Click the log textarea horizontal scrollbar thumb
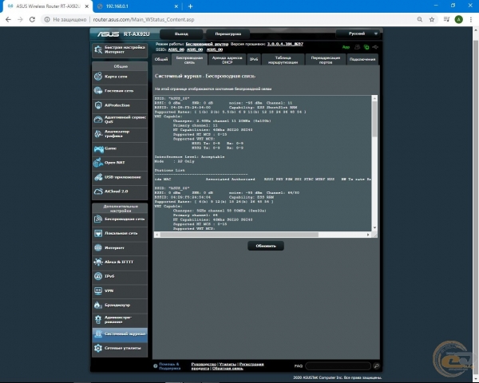 pyautogui.click(x=239, y=235)
